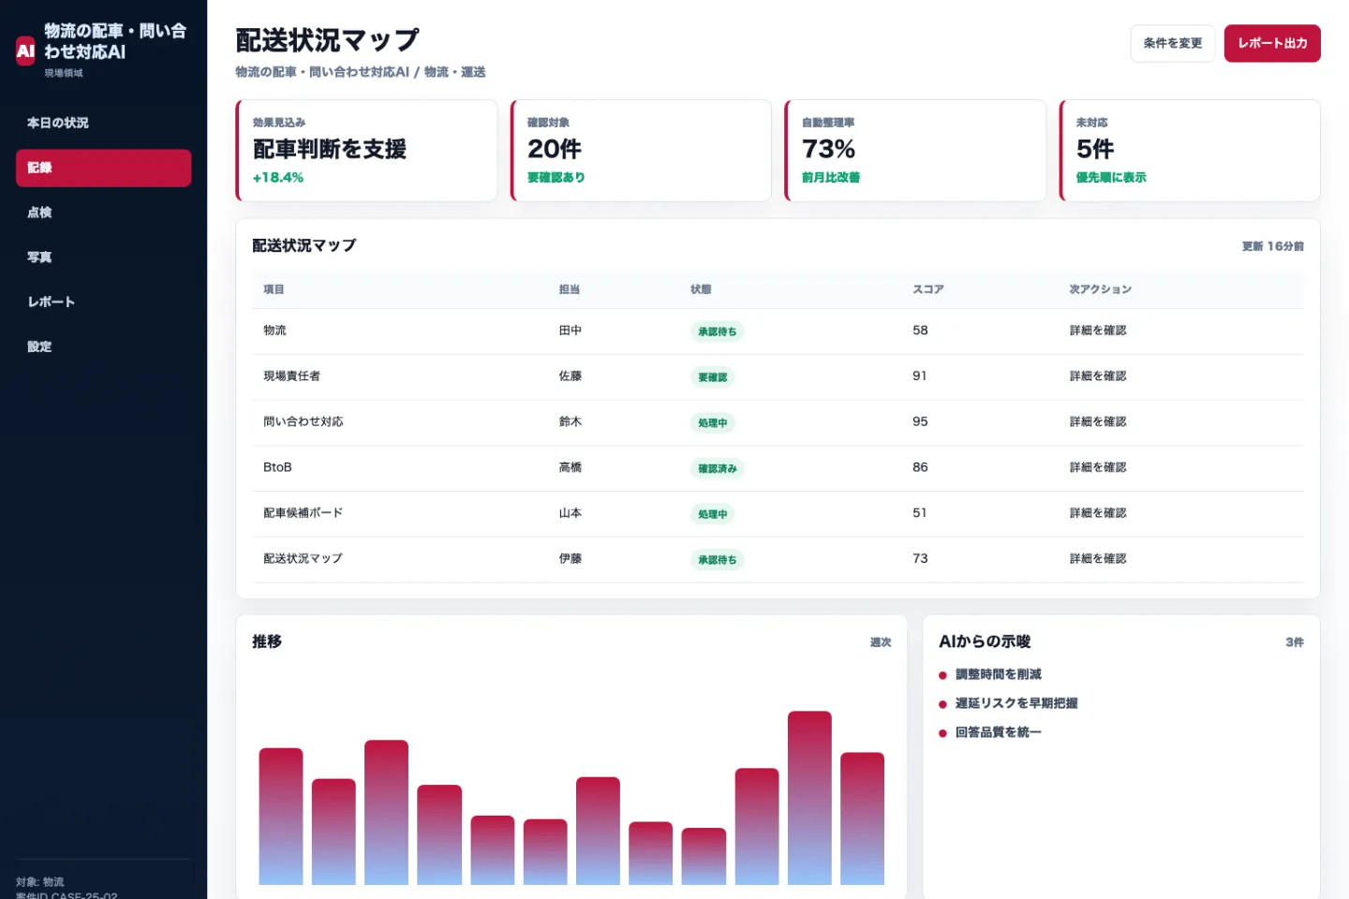Select the 確認対象 20件 card

641,150
